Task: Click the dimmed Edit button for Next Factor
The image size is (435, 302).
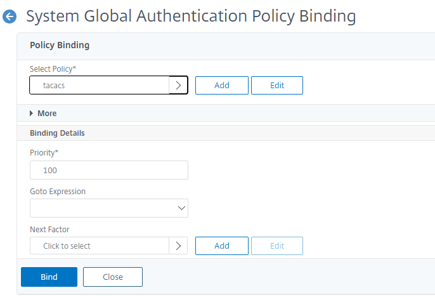Action: [277, 246]
